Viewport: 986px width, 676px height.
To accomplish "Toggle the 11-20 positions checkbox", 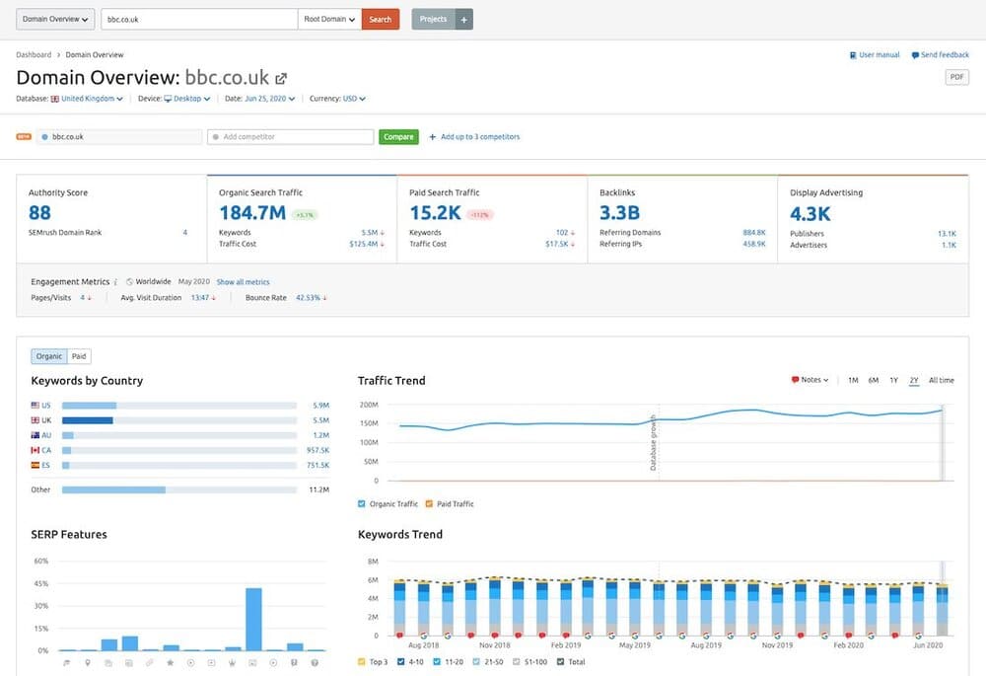I will 437,661.
